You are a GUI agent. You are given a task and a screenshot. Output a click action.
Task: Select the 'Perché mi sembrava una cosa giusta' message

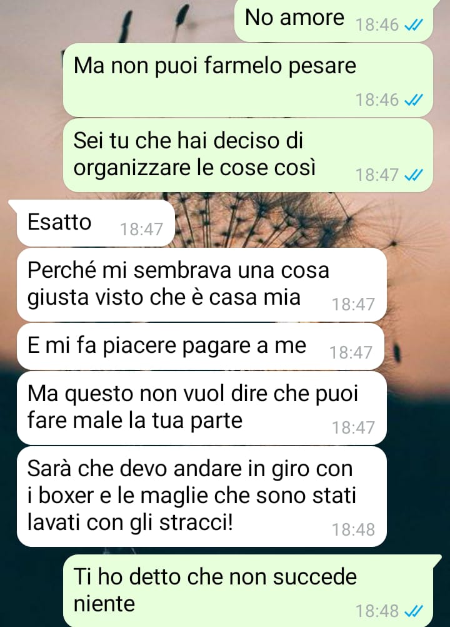click(x=202, y=284)
